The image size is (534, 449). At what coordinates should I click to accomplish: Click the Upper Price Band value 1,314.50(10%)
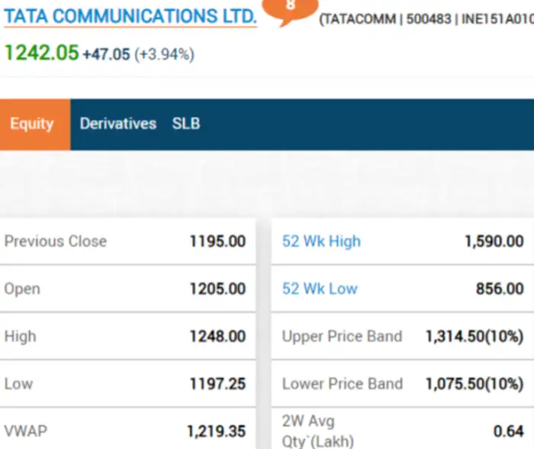click(x=474, y=336)
